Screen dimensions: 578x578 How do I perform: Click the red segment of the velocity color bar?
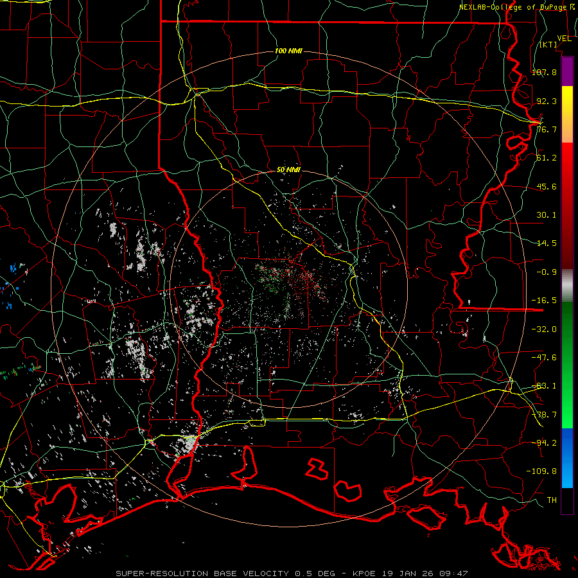tap(567, 206)
